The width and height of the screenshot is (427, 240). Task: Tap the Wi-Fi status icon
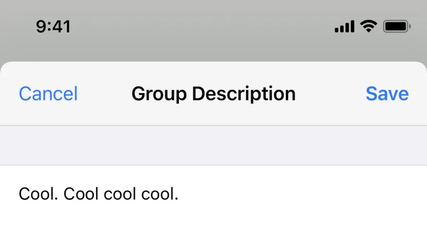click(x=368, y=26)
